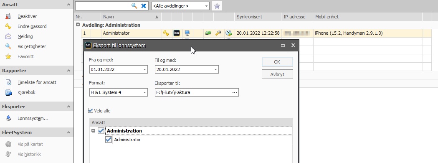Open Endre passord via the key icon

[x=8, y=26]
